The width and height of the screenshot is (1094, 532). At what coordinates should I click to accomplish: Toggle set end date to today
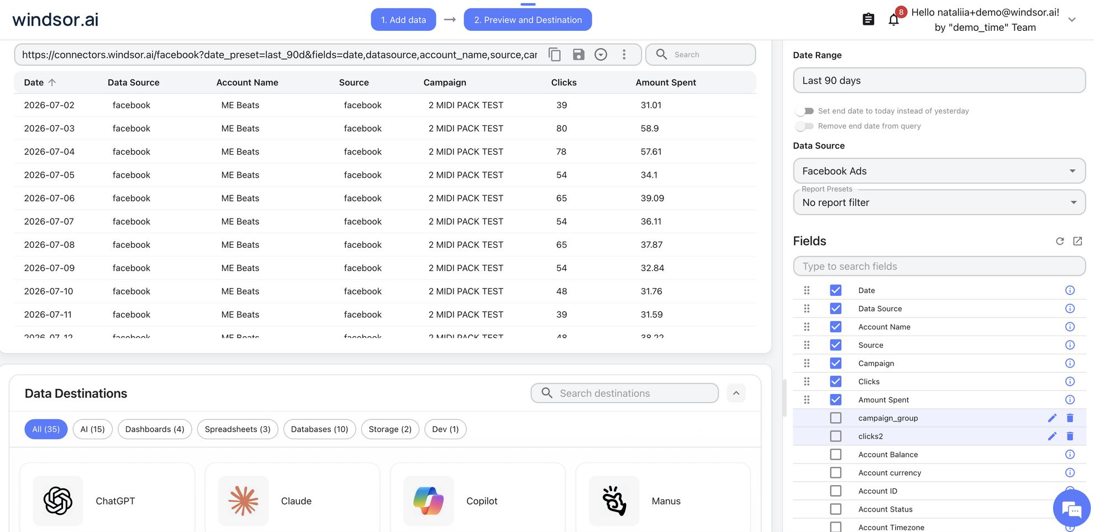(x=804, y=111)
